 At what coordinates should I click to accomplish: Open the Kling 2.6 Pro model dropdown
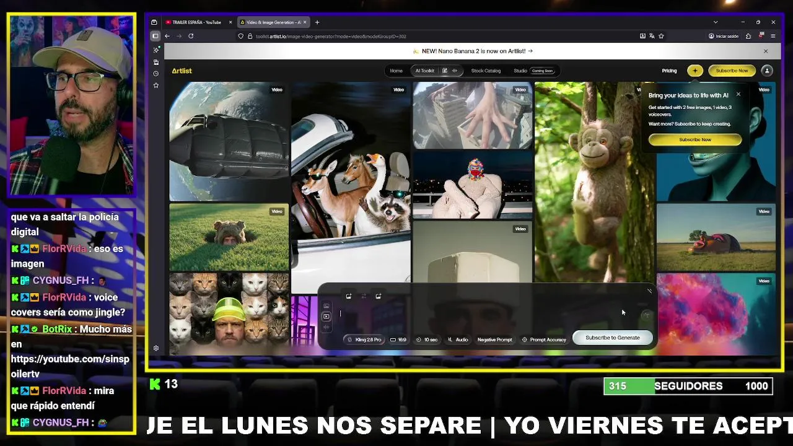[x=364, y=339]
